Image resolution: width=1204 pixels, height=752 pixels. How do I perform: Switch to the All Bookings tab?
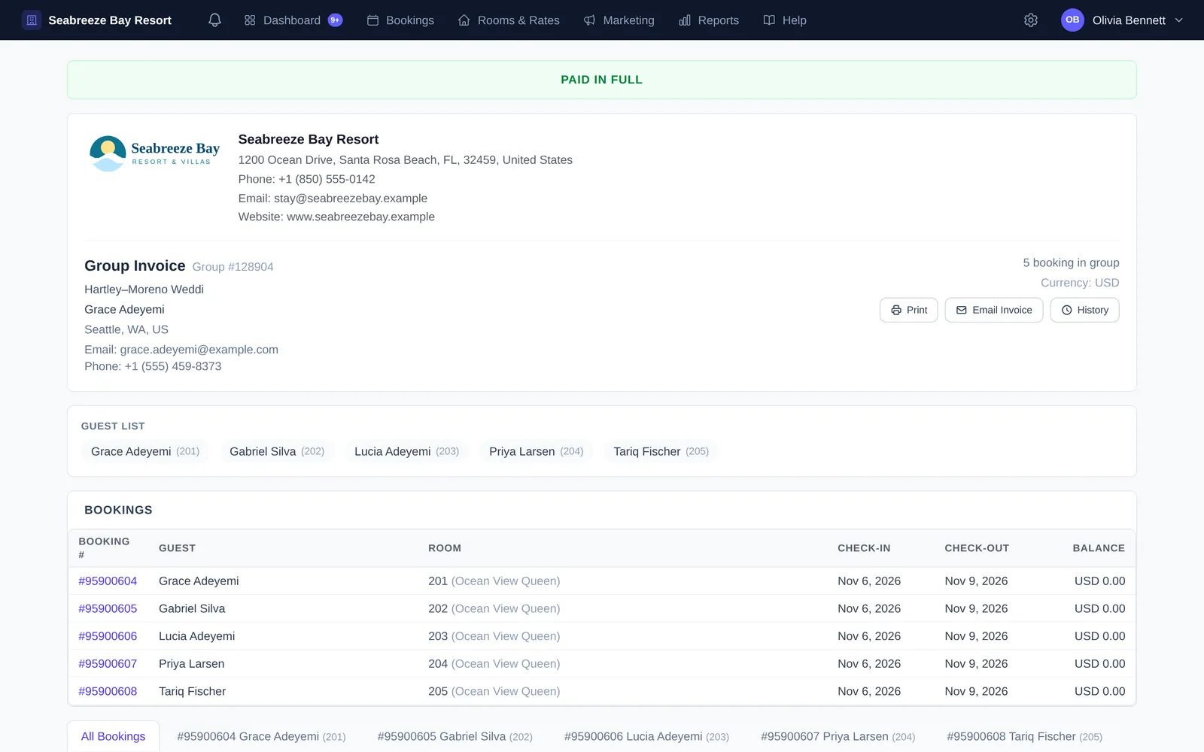pos(113,736)
